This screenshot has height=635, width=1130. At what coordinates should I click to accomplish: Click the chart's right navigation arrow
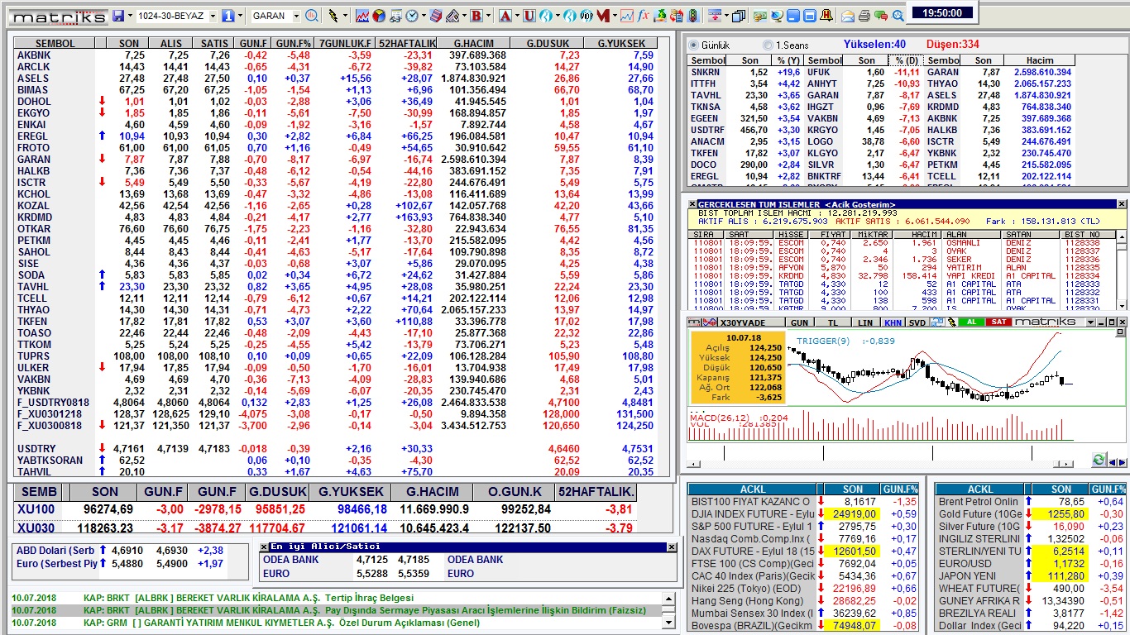(x=1122, y=461)
